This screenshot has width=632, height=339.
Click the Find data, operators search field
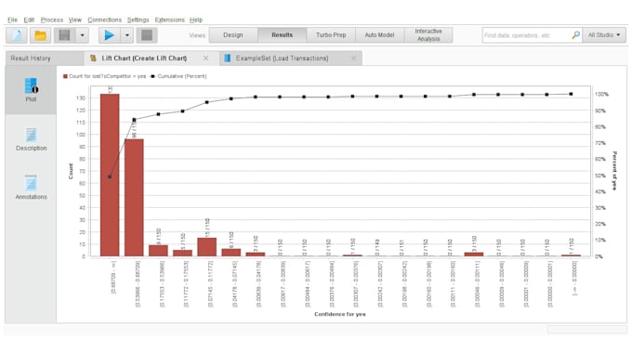526,35
